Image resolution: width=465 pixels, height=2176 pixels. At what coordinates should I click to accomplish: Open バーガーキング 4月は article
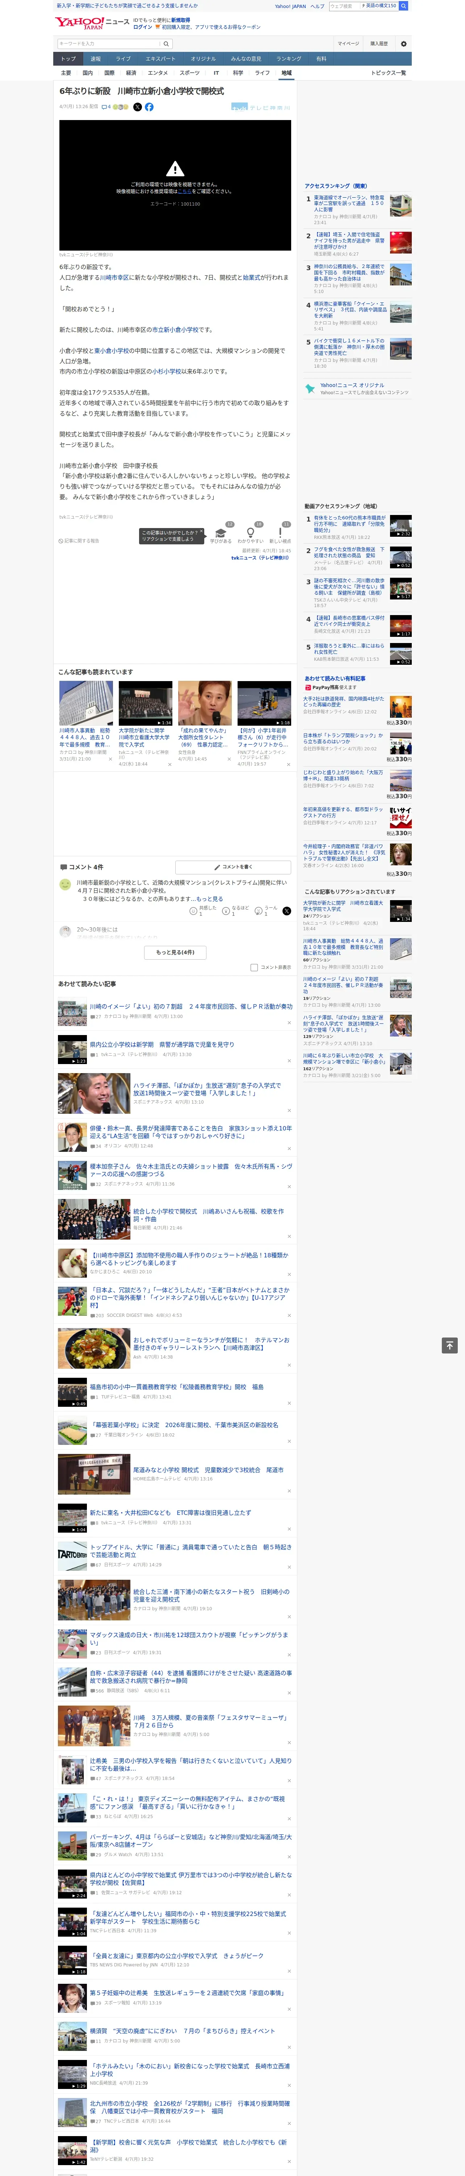coord(191,1841)
